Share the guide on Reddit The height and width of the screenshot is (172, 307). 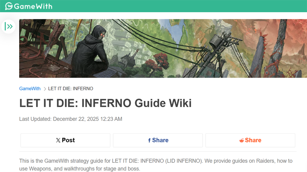tap(250, 140)
